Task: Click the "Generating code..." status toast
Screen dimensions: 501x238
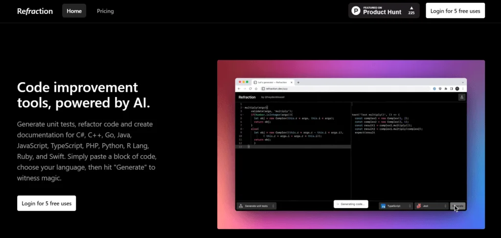Action: click(x=351, y=204)
